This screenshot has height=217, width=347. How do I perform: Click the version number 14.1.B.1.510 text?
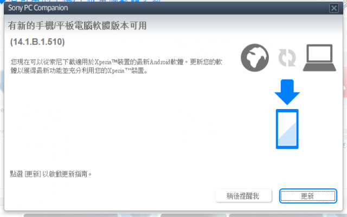coord(37,42)
